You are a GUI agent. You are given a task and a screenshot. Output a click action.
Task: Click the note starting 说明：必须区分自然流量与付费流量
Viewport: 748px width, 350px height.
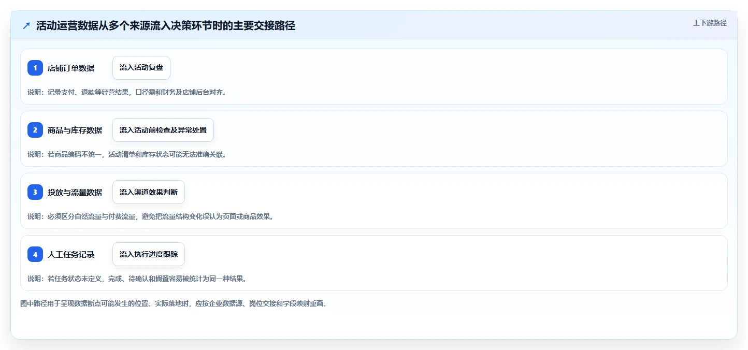tap(150, 216)
